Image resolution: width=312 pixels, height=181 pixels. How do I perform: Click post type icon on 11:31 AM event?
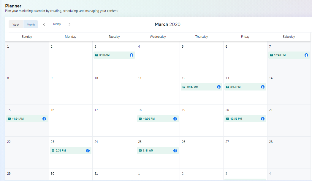click(x=9, y=119)
